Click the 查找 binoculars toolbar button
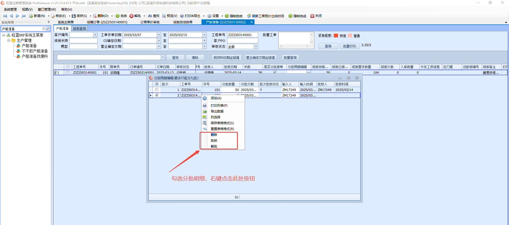The width and height of the screenshot is (509, 225). click(154, 16)
